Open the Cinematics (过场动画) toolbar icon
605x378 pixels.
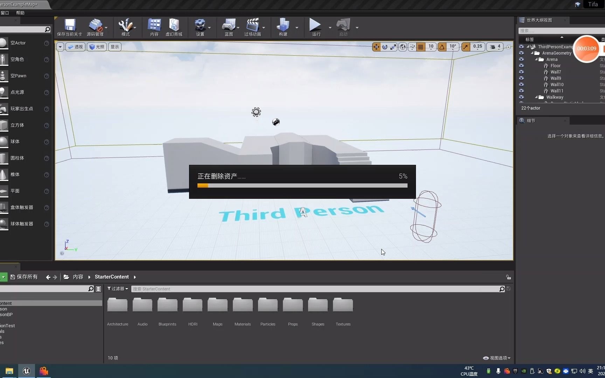[x=252, y=27]
